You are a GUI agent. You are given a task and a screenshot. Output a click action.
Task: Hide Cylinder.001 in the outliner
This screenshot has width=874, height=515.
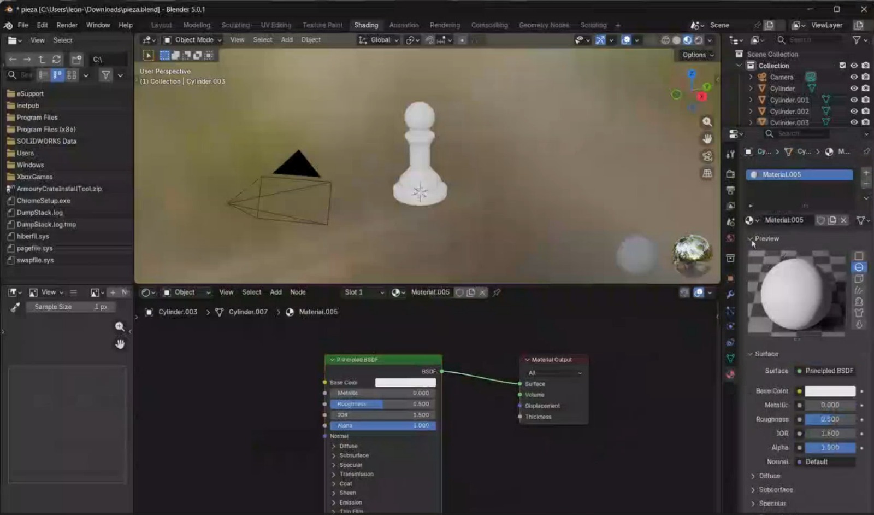point(854,100)
